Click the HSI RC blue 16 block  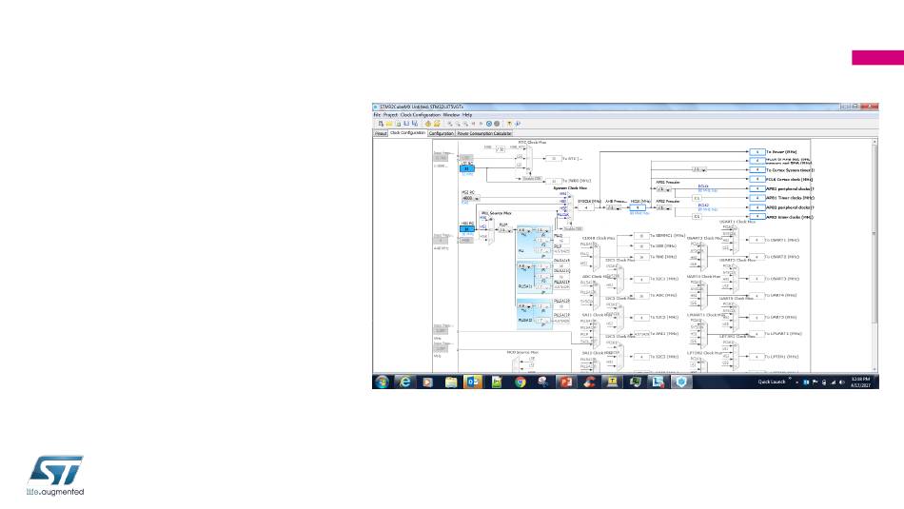[467, 229]
